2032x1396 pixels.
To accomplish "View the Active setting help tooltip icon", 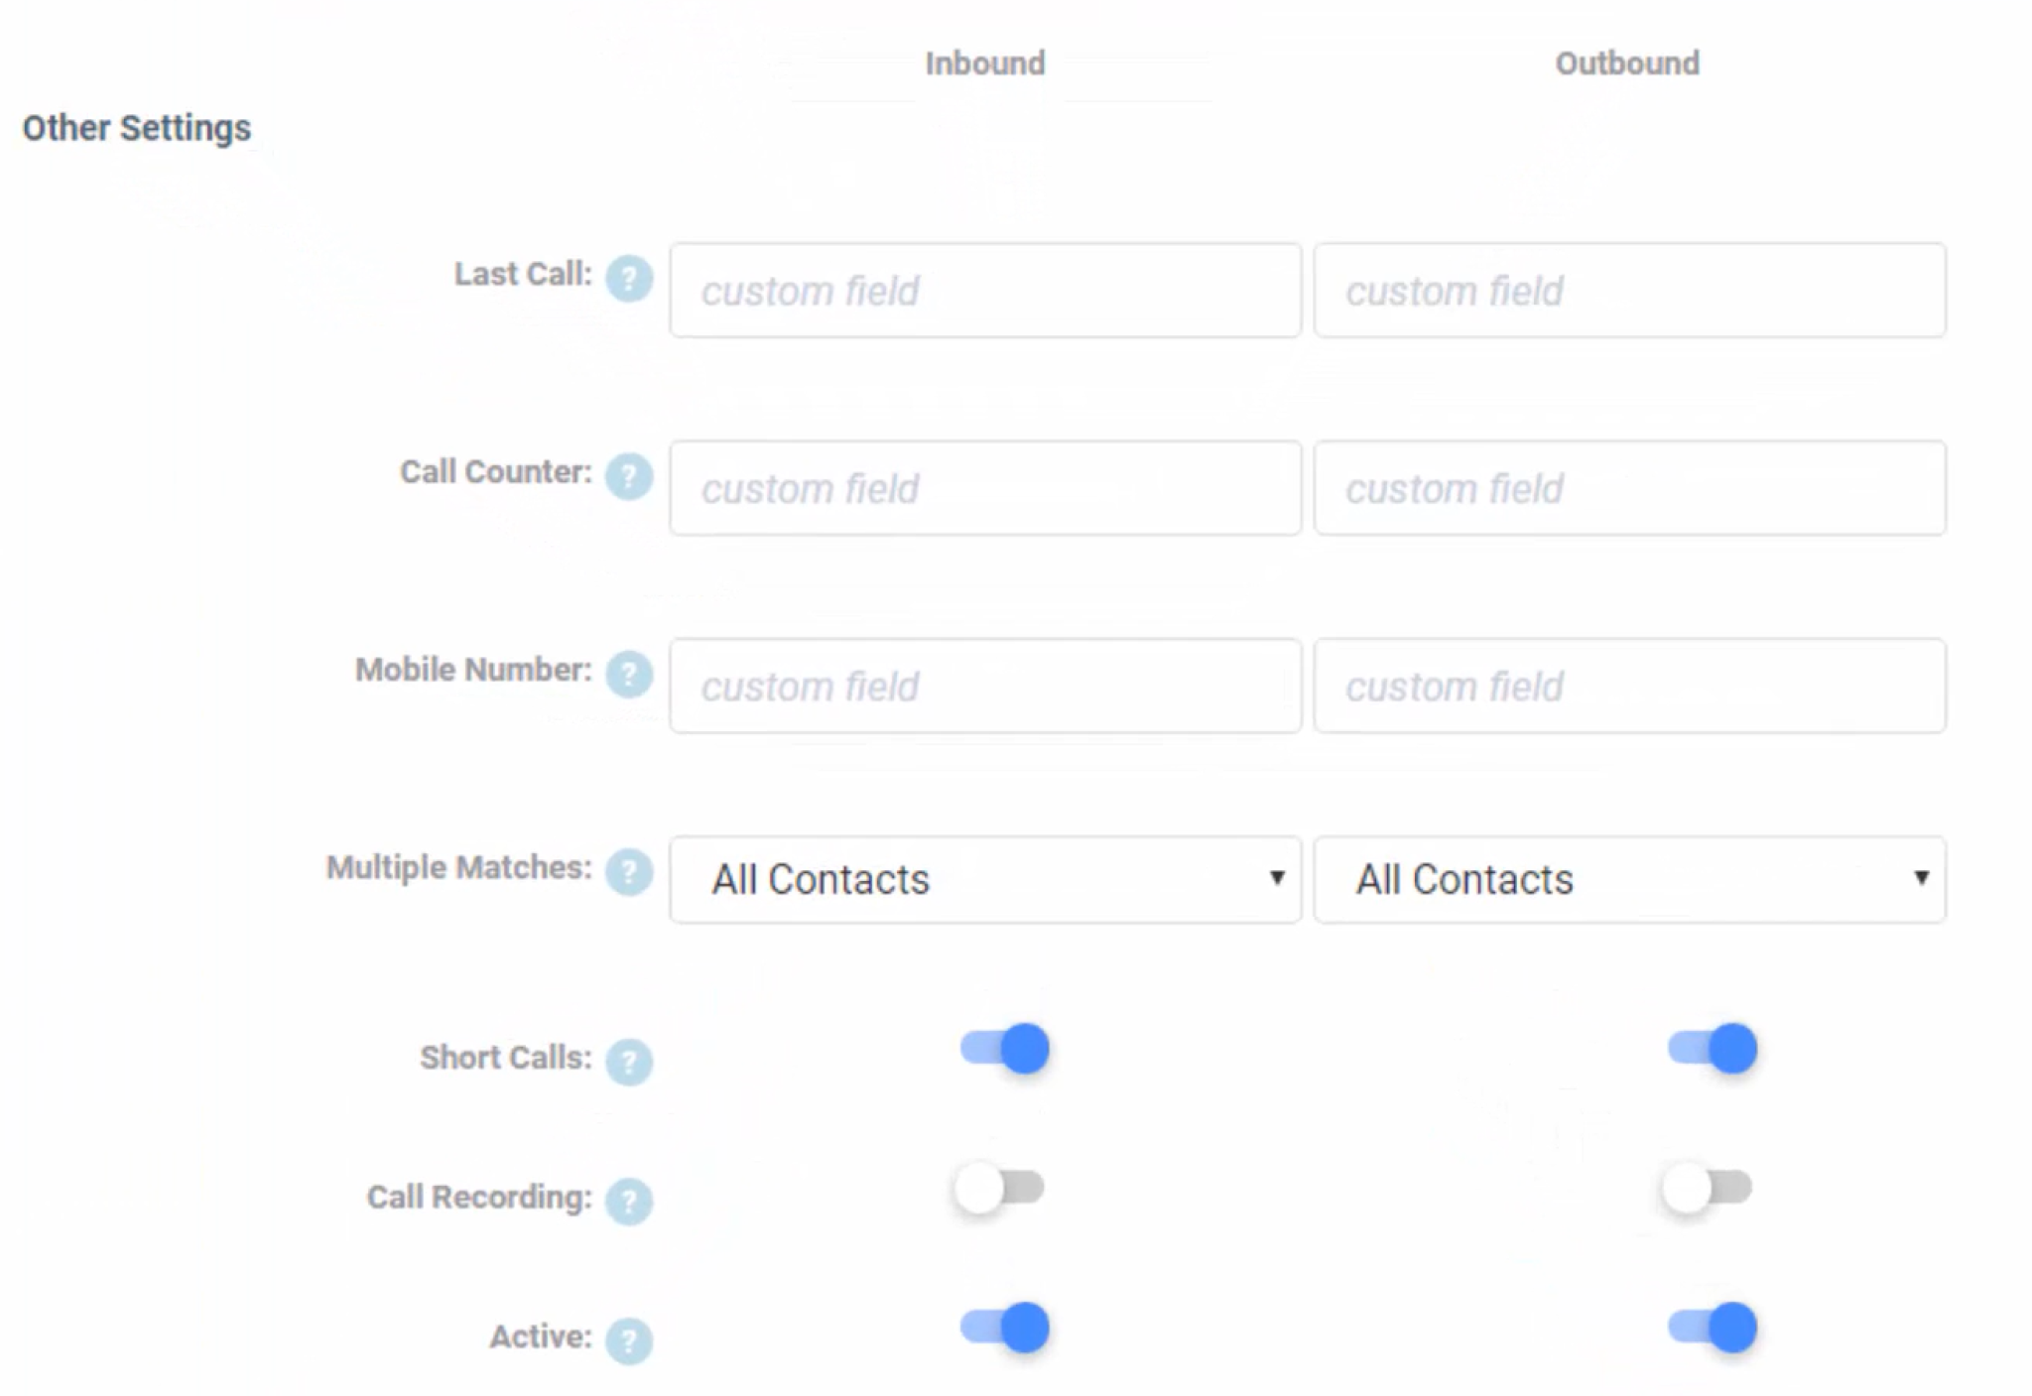I will 629,1341.
